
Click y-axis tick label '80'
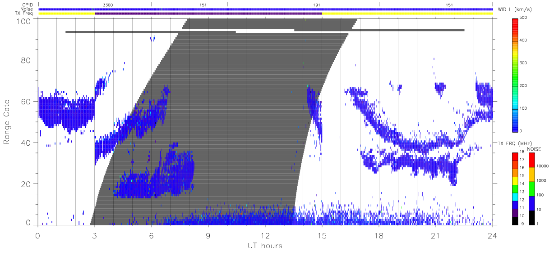coord(27,60)
